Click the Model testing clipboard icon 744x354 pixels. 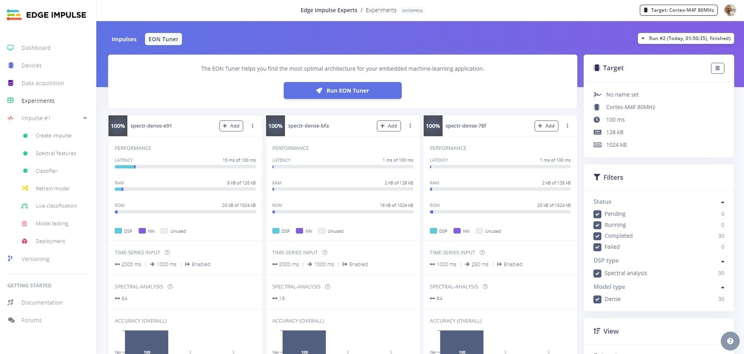[25, 223]
